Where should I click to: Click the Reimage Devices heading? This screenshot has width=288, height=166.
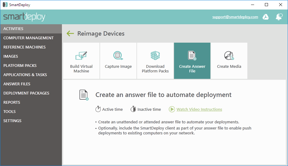coord(101,34)
